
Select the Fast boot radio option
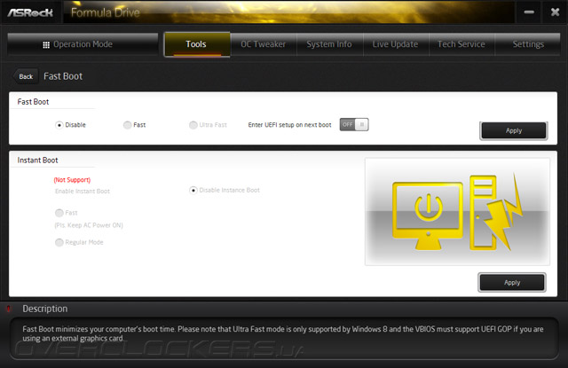click(127, 125)
